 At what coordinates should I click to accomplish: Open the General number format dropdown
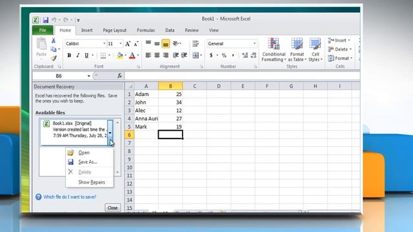(254, 44)
